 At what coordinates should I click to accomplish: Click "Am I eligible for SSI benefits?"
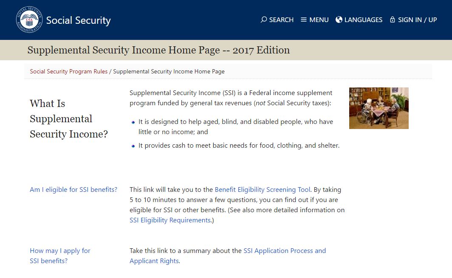[73, 190]
